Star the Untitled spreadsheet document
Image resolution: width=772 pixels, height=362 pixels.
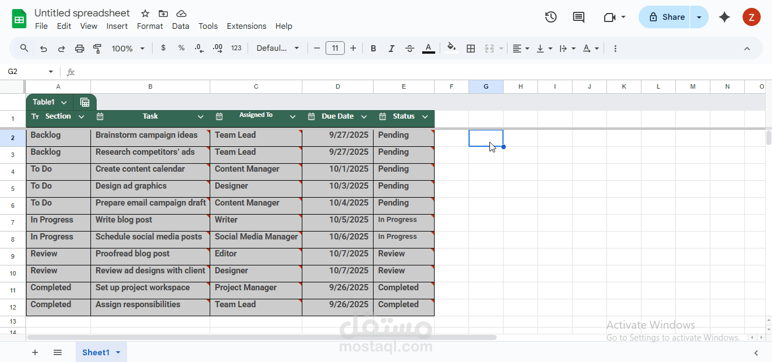pyautogui.click(x=145, y=14)
